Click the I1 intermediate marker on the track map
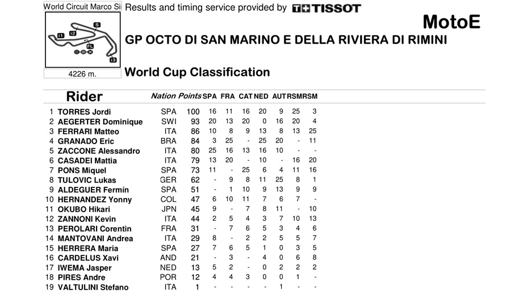Image resolution: width=511 pixels, height=298 pixels. (61, 36)
